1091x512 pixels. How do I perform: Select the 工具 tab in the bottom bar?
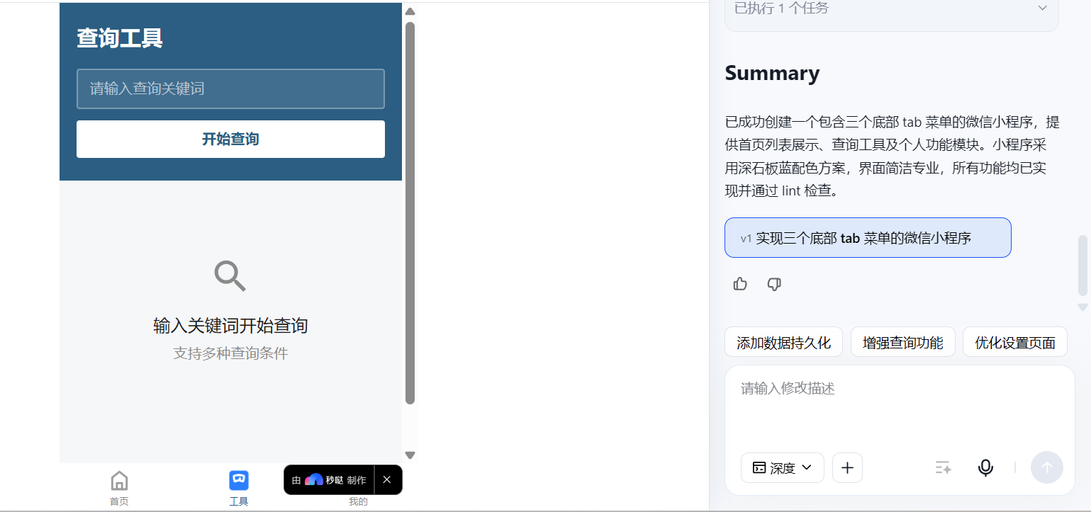coord(239,488)
